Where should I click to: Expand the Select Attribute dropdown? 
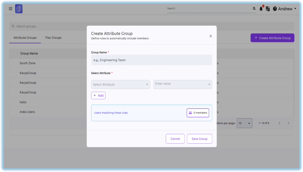click(x=120, y=85)
